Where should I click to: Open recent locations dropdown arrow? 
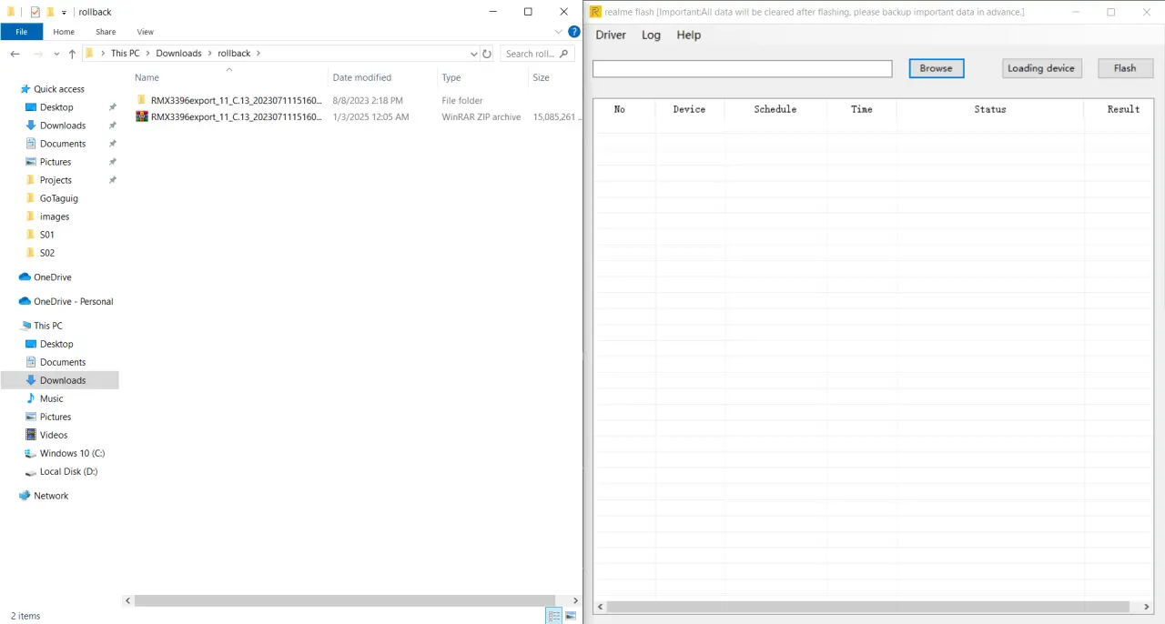pos(57,54)
